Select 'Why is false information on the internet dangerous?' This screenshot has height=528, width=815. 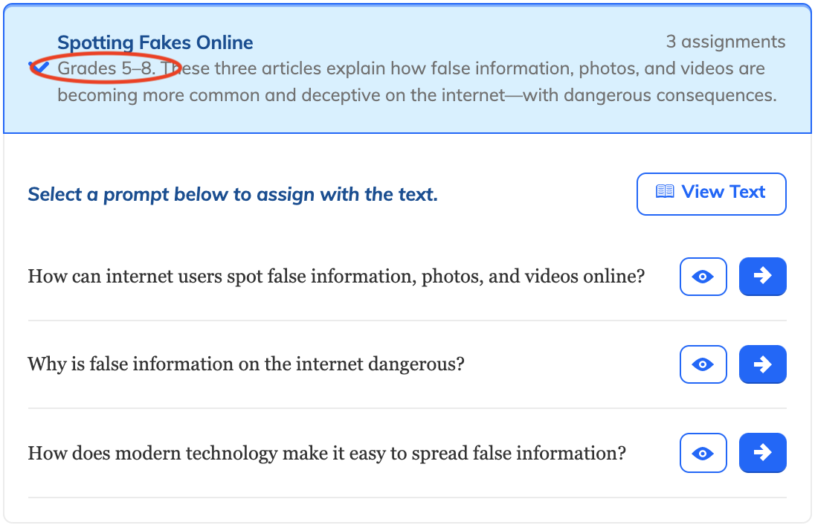pyautogui.click(x=246, y=364)
